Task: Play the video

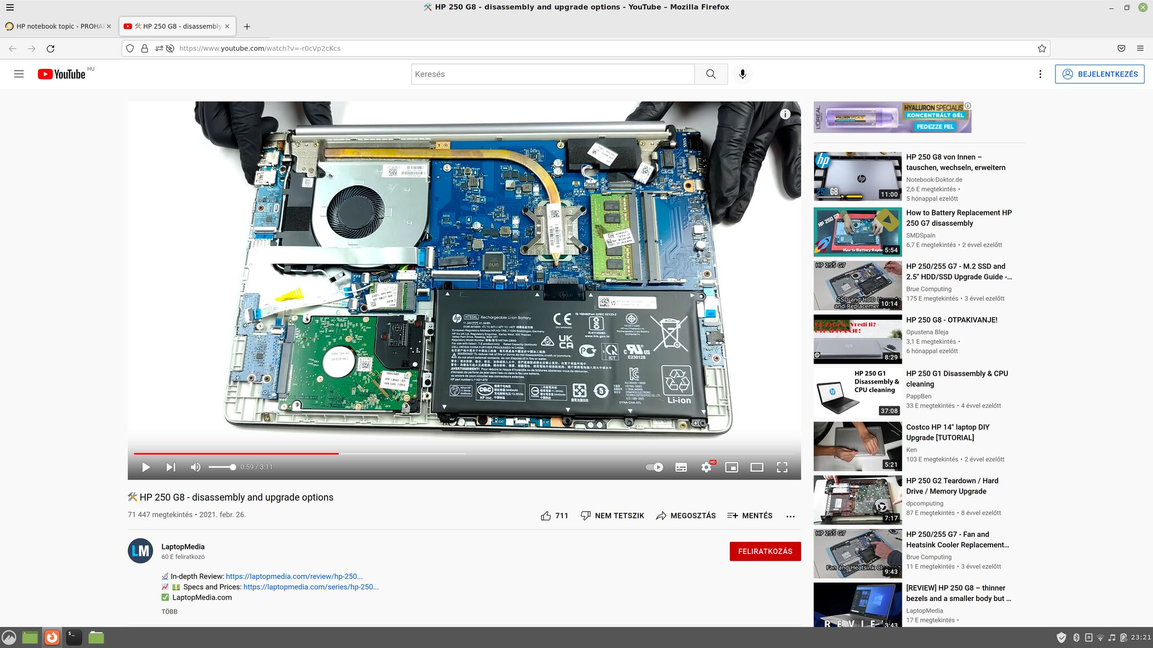Action: [146, 467]
